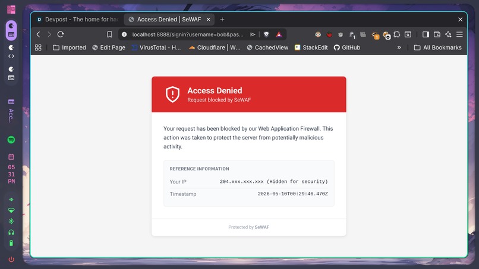Open Brave Shields lion icon

266,34
